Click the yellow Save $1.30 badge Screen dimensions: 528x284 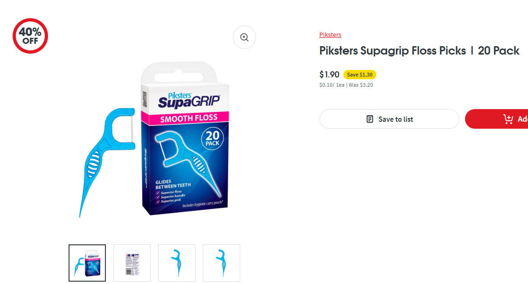coord(360,75)
